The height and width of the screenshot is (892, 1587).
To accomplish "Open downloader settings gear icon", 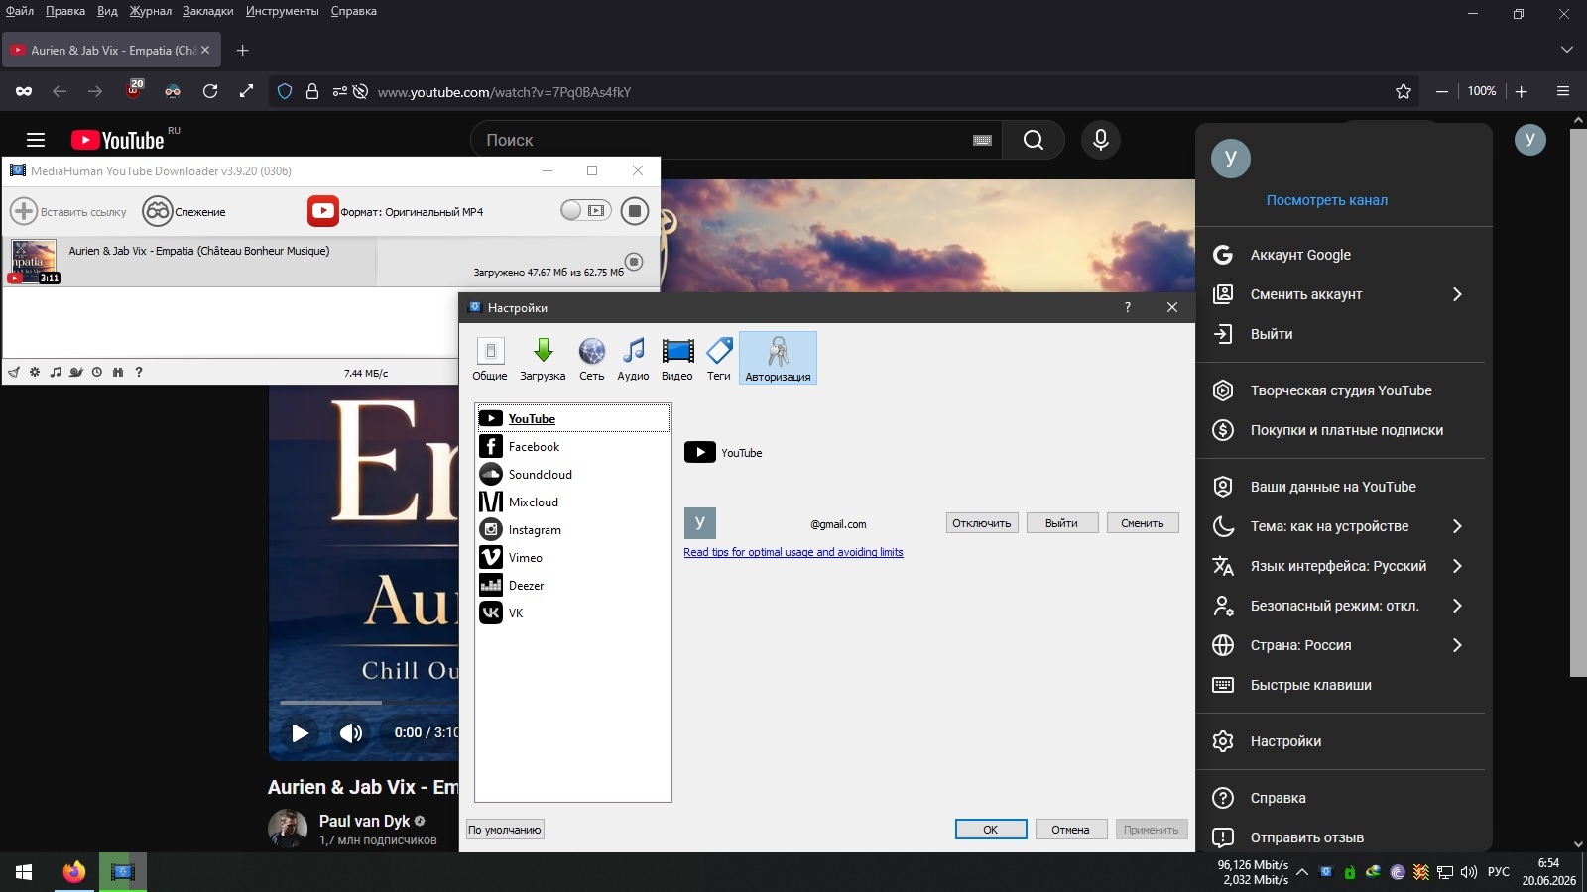I will pyautogui.click(x=35, y=373).
